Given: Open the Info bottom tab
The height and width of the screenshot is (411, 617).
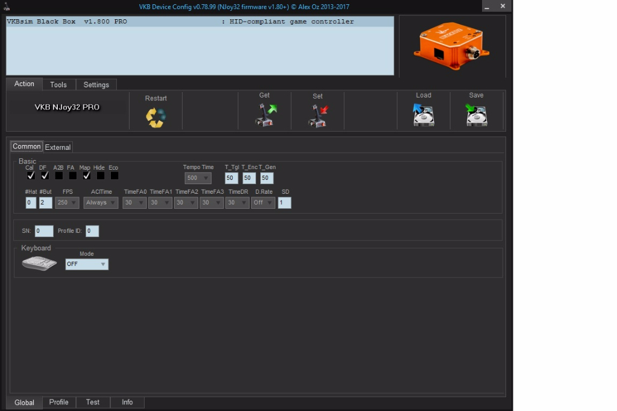Looking at the screenshot, I should coord(127,403).
